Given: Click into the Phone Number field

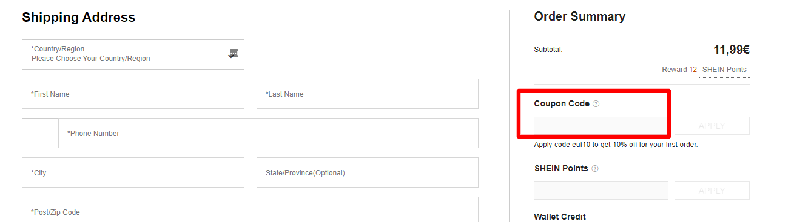Looking at the screenshot, I should point(268,133).
